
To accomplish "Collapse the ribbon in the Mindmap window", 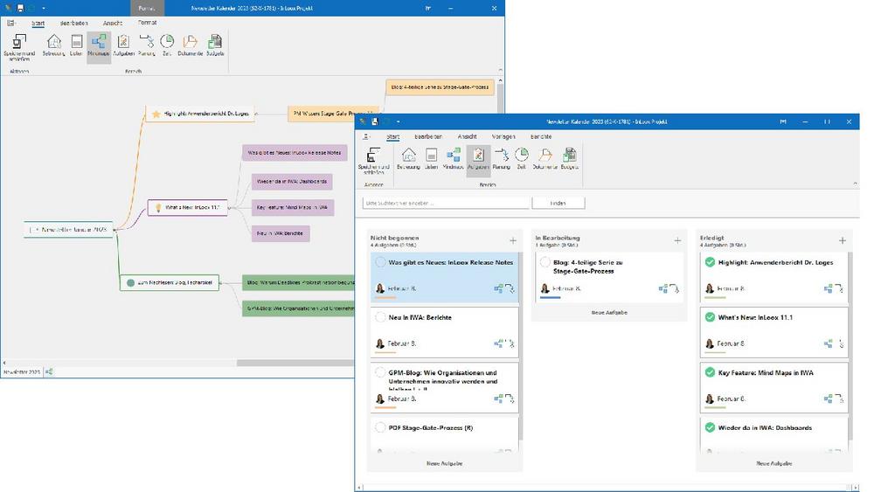I will pos(500,70).
